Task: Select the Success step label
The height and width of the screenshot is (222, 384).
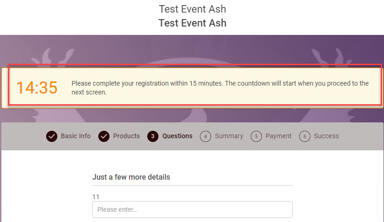Action: 326,136
